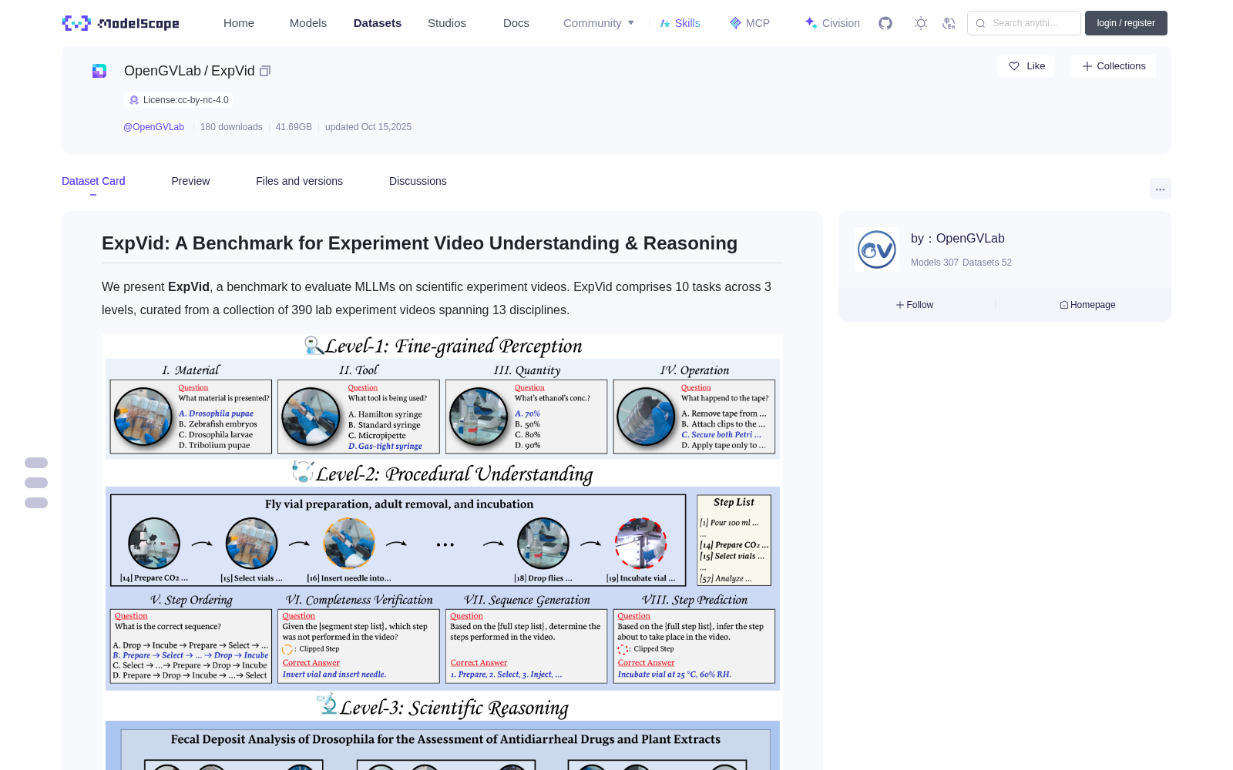This screenshot has height=770, width=1233.
Task: Open the Models section
Action: point(308,23)
